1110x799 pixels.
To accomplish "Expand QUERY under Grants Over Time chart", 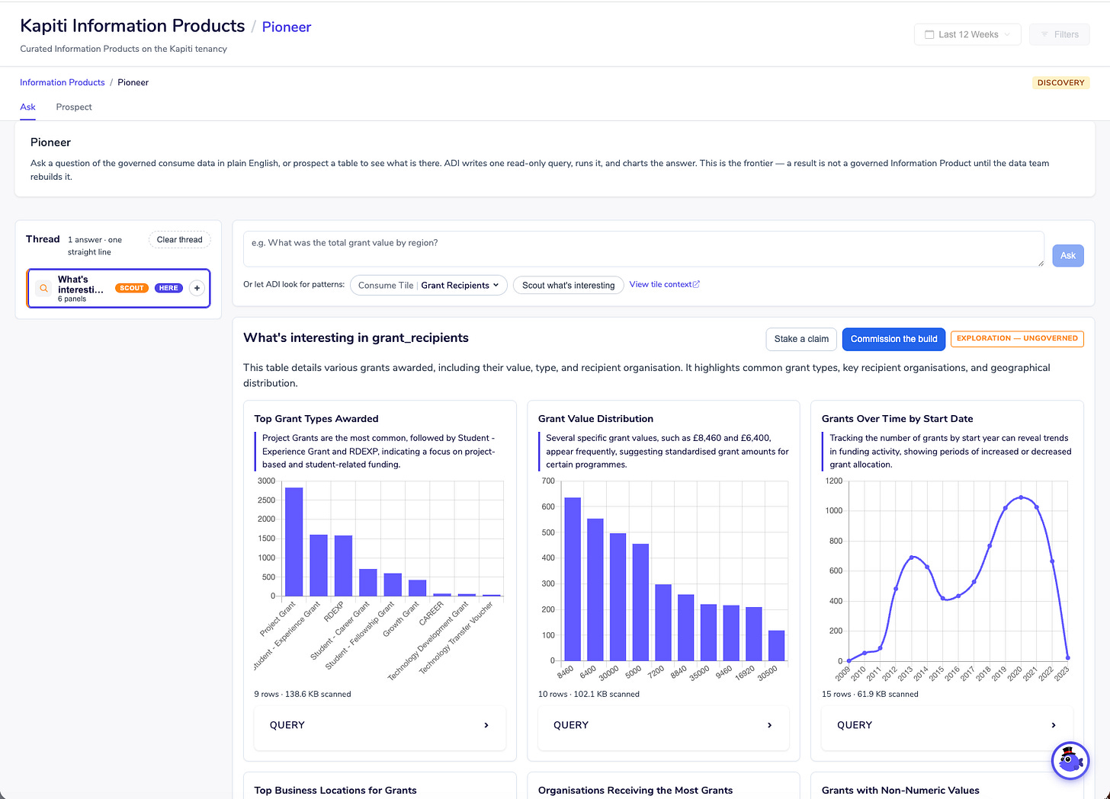I will (947, 725).
